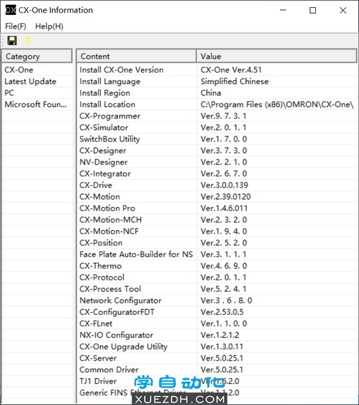Select the CX-Designer row
This screenshot has height=405, width=359.
[x=217, y=151]
